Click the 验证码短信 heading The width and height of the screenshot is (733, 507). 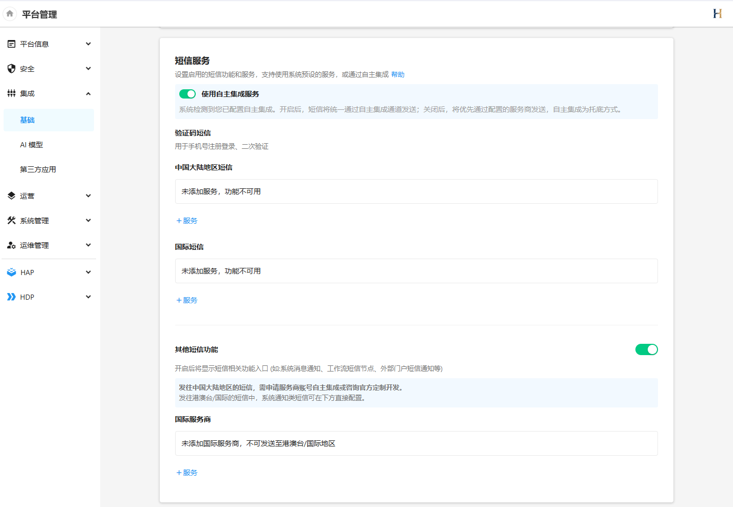tap(193, 133)
